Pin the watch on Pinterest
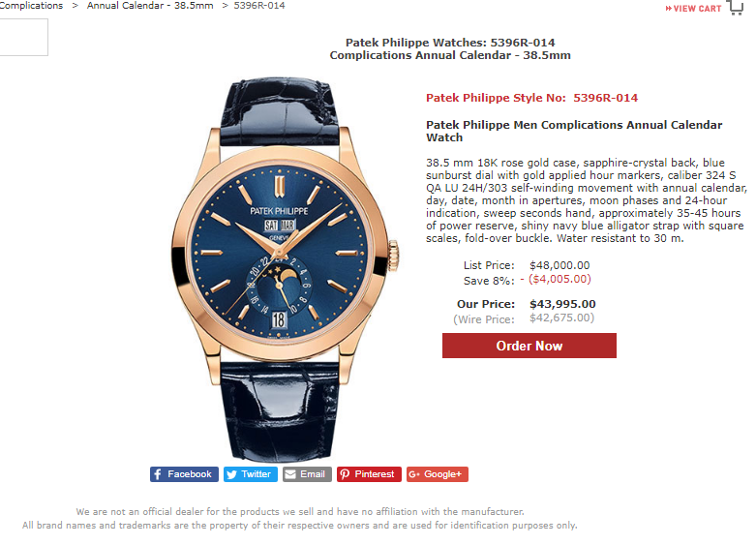 point(369,474)
